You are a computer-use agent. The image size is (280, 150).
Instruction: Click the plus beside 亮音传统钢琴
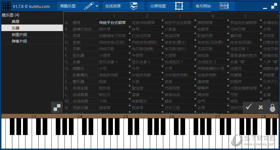pyautogui.click(x=162, y=20)
